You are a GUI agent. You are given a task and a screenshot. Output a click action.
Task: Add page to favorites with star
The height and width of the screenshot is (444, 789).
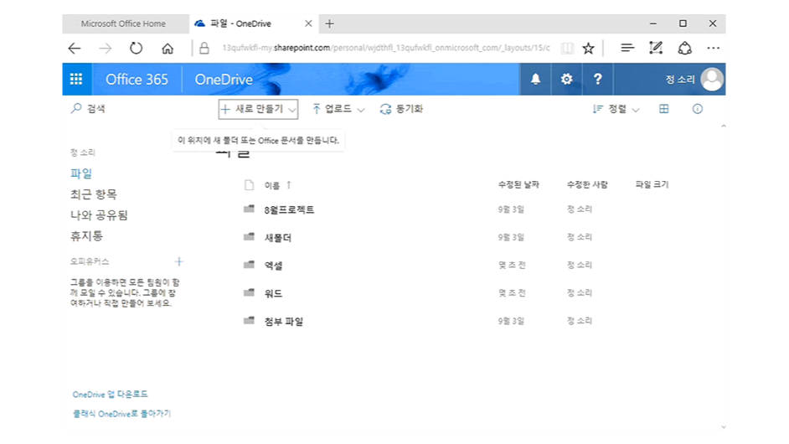pyautogui.click(x=588, y=49)
